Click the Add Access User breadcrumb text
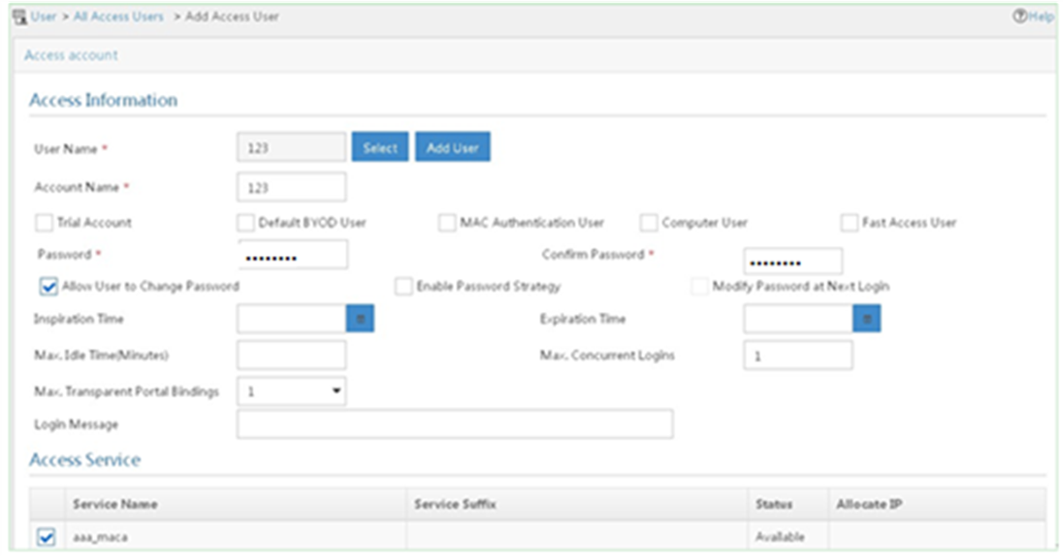This screenshot has height=556, width=1063. pyautogui.click(x=232, y=16)
